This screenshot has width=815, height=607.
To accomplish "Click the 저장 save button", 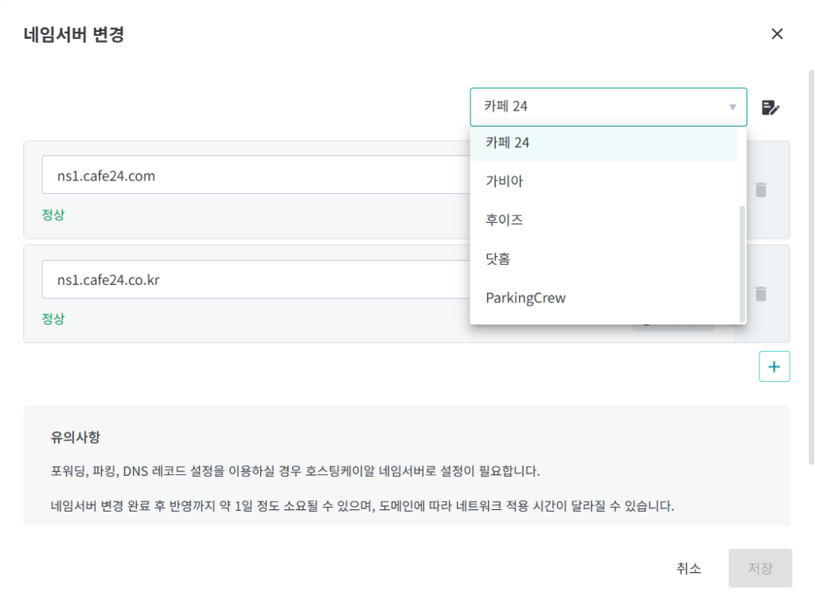I will point(759,568).
